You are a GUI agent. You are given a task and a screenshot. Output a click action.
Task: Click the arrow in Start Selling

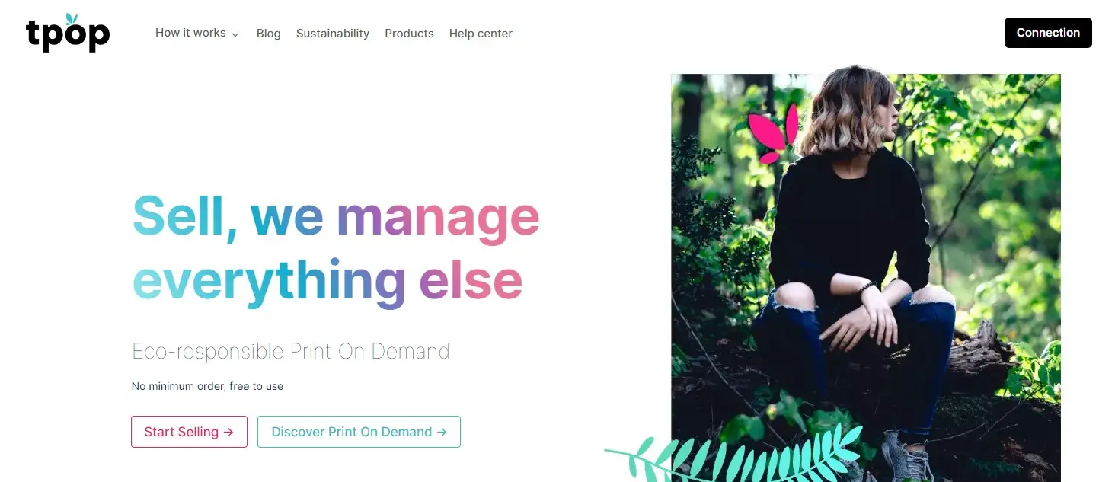(x=228, y=432)
